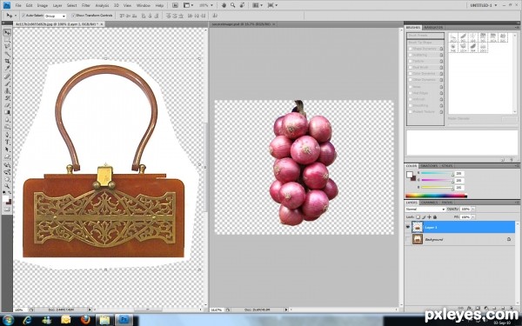Select the Background layer
This screenshot has width=522, height=326.
click(x=459, y=239)
